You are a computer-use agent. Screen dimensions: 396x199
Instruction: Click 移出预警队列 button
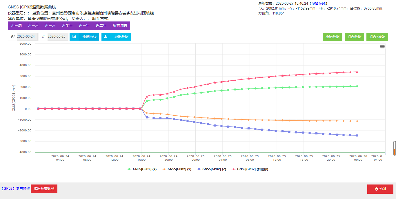44,189
